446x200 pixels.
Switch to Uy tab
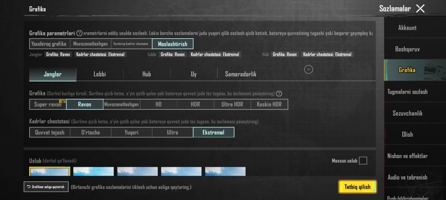pyautogui.click(x=194, y=74)
